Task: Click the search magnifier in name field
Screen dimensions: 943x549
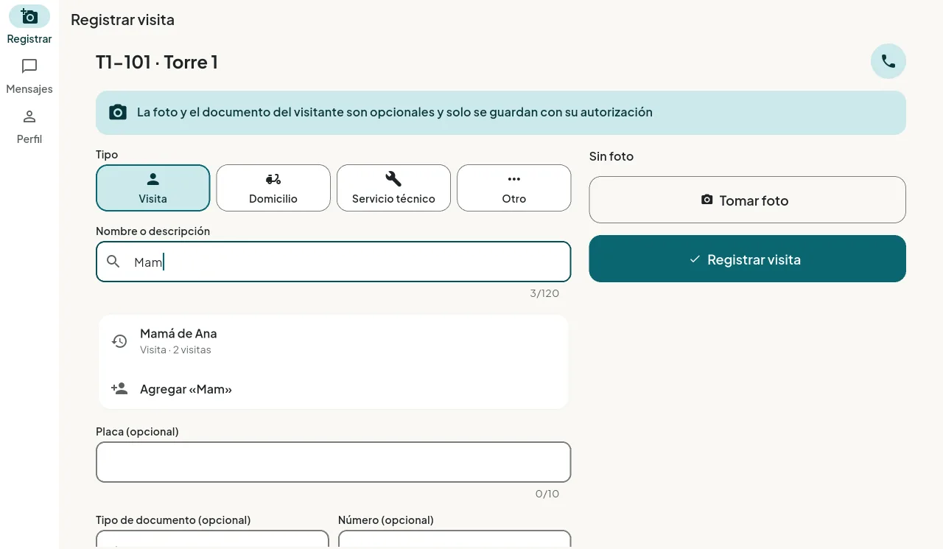Action: [113, 262]
